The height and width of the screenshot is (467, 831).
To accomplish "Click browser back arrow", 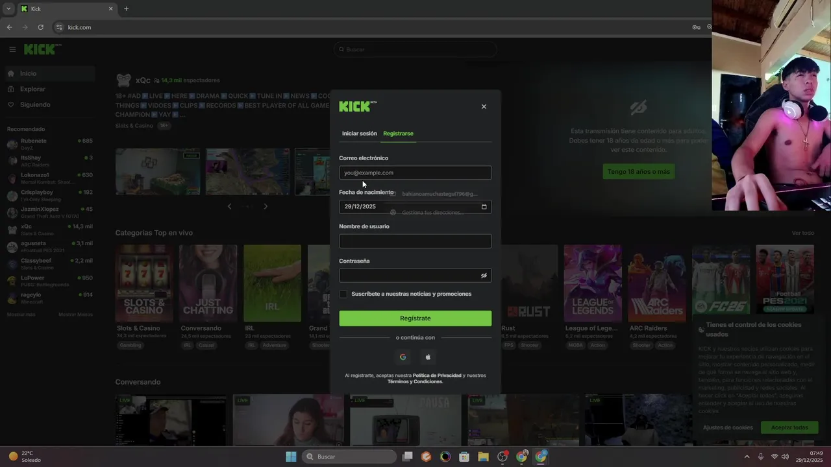I will point(9,27).
